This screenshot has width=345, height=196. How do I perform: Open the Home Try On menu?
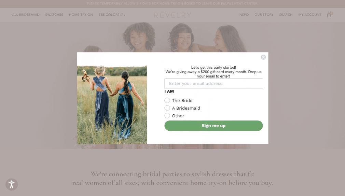(81, 15)
